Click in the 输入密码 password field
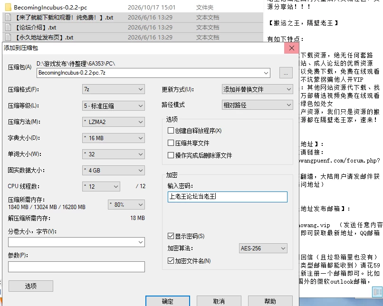Viewport: 383px width, 306px height. pos(228,197)
